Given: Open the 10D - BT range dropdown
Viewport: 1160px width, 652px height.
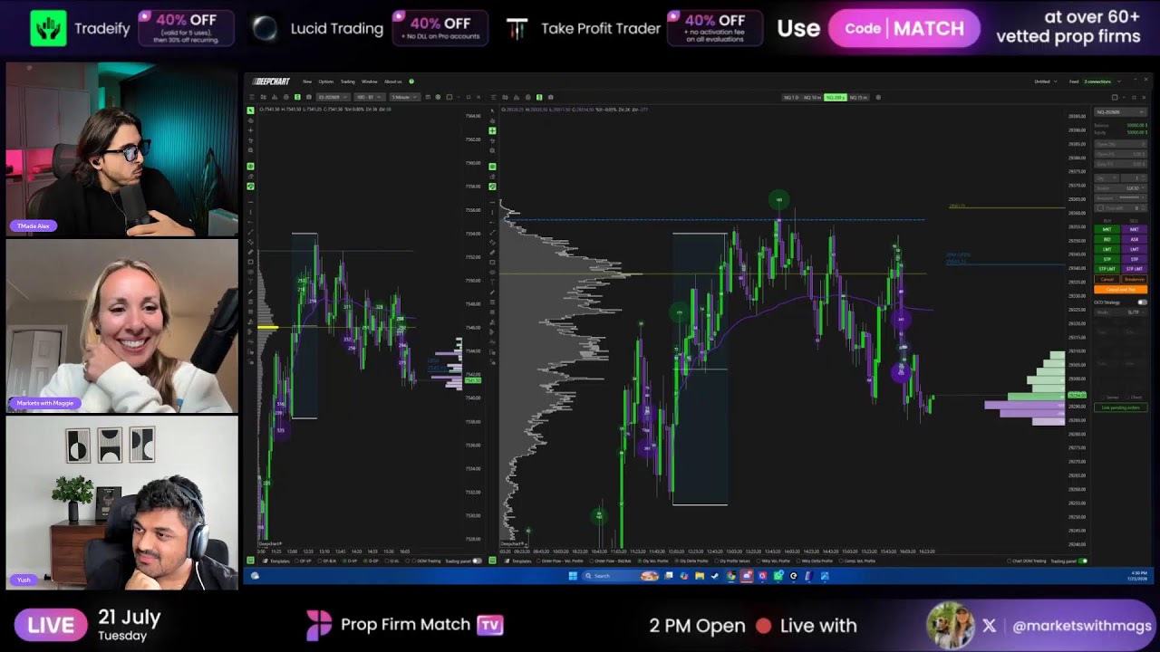Looking at the screenshot, I should point(370,97).
